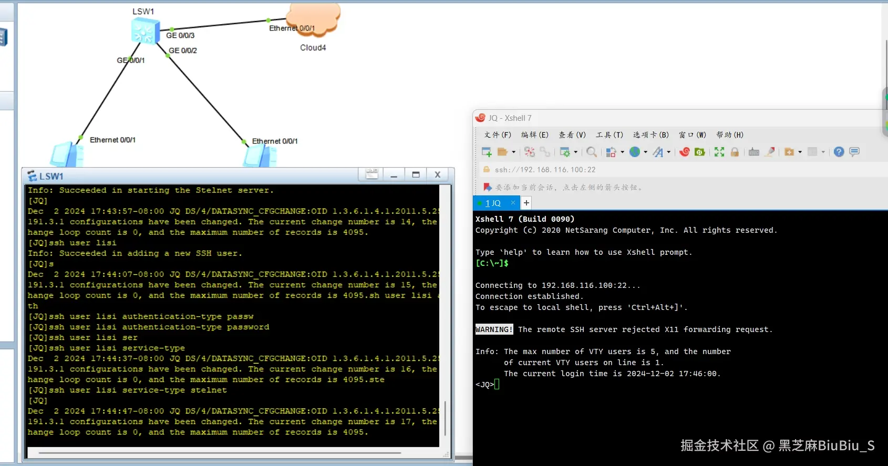
Task: Click 'stelnet' command line in LSW1 console
Action: pyautogui.click(x=127, y=390)
